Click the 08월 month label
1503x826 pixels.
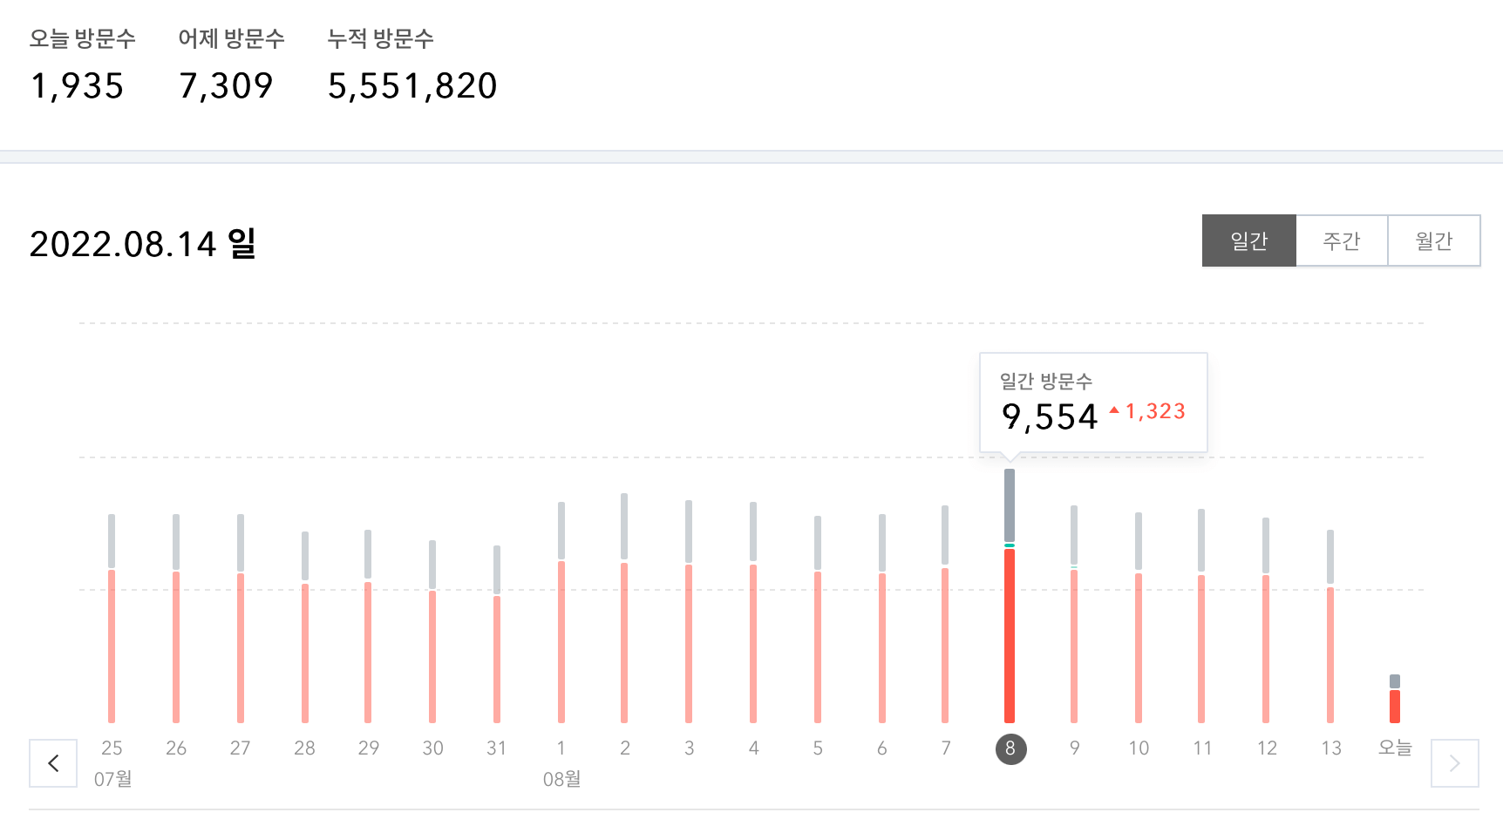point(562,779)
